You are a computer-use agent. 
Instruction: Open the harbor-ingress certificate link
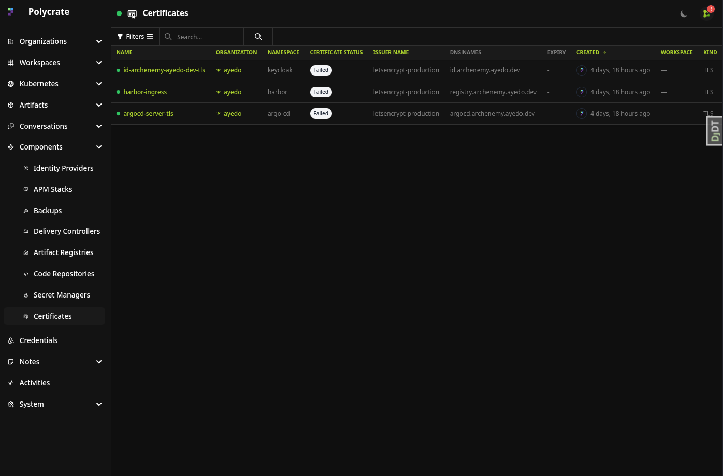point(145,92)
